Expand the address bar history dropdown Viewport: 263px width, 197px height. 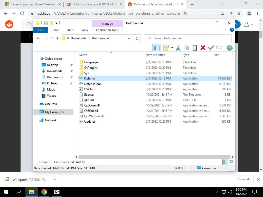(129, 38)
